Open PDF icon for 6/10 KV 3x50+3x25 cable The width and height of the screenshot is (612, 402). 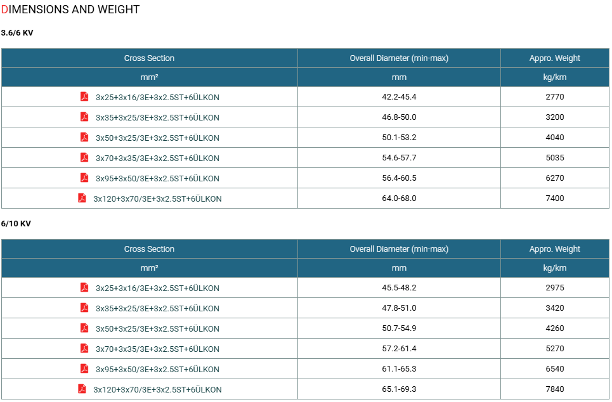click(84, 328)
